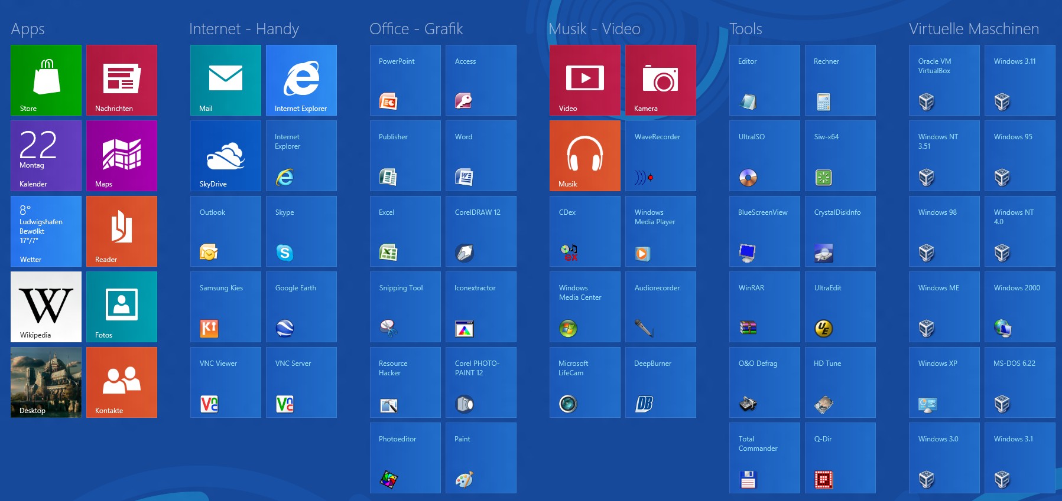Launch the small desktop Internet Explorer tile
Viewport: 1062px width, 501px height.
click(x=301, y=156)
